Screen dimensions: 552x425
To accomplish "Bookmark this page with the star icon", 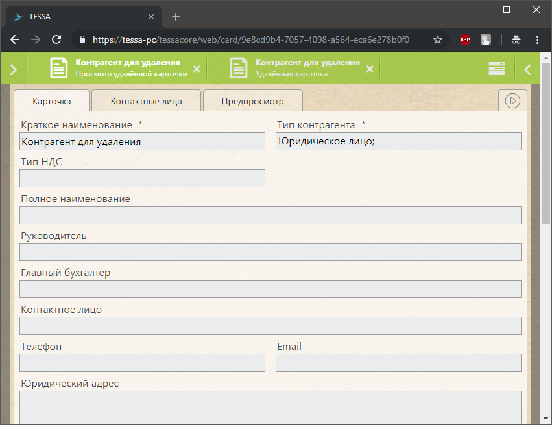I will point(438,40).
